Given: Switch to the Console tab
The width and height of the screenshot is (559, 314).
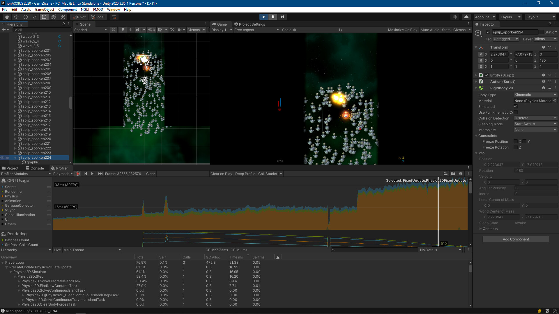Looking at the screenshot, I should tap(35, 168).
